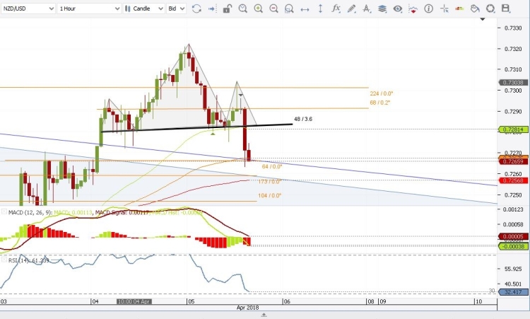The image size is (530, 319).
Task: Click the MACD panel corner box icon
Action: [x=4, y=211]
